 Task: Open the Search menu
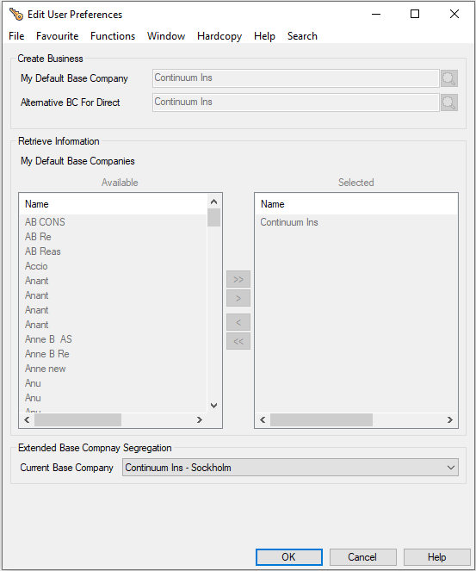coord(302,36)
